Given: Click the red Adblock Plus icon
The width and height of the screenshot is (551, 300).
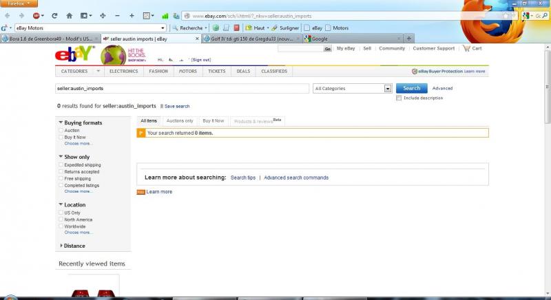Looking at the screenshot, I should [37, 16].
